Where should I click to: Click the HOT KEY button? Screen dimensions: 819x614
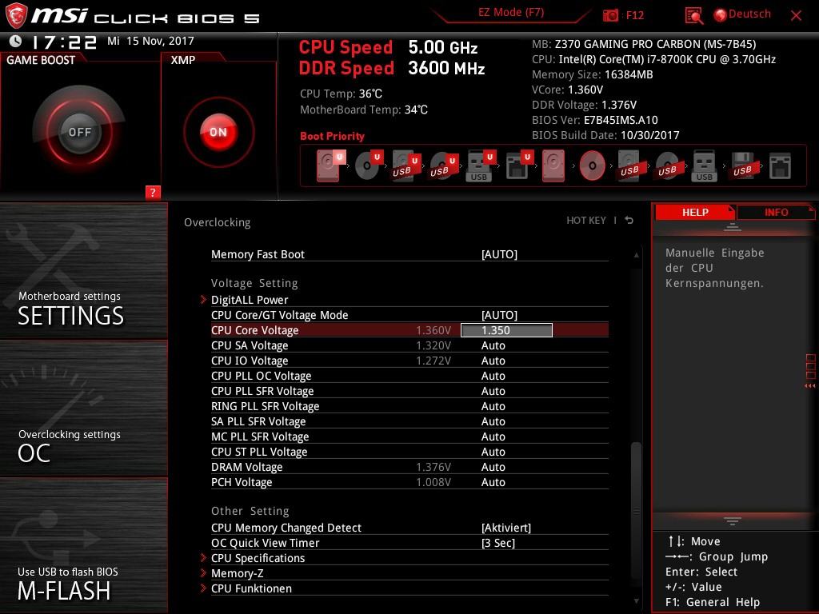(x=586, y=221)
